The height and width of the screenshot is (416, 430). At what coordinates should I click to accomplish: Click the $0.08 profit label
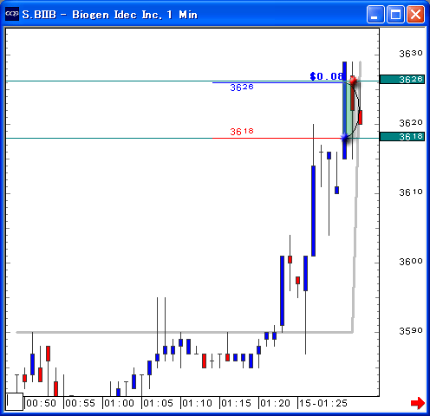(x=326, y=76)
